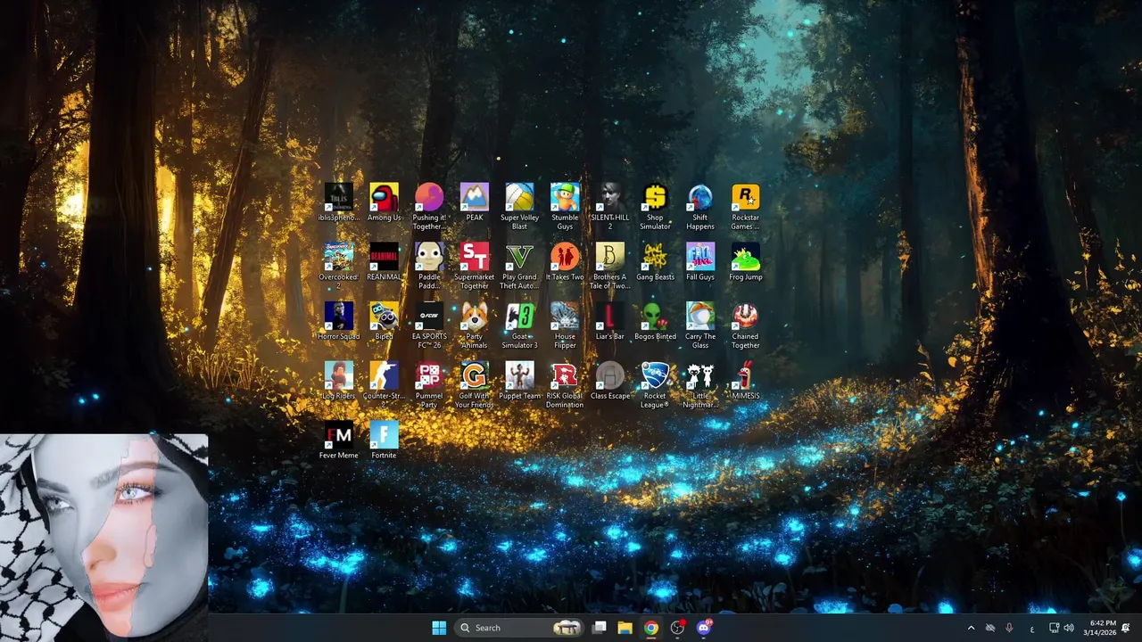Viewport: 1142px width, 642px height.
Task: Select the Fever Meme shortcut
Action: pos(339,441)
